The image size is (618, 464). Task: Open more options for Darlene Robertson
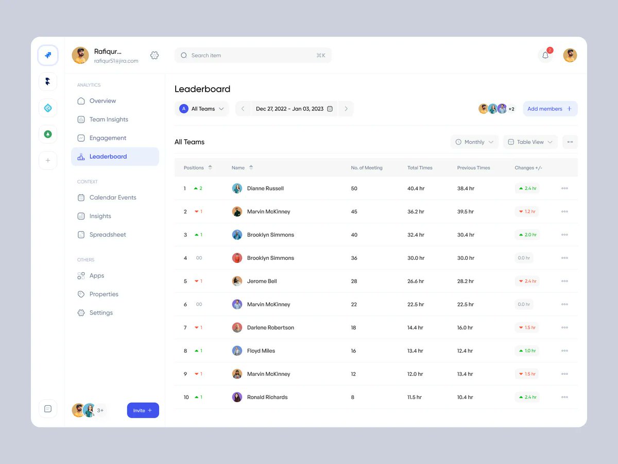pyautogui.click(x=564, y=327)
